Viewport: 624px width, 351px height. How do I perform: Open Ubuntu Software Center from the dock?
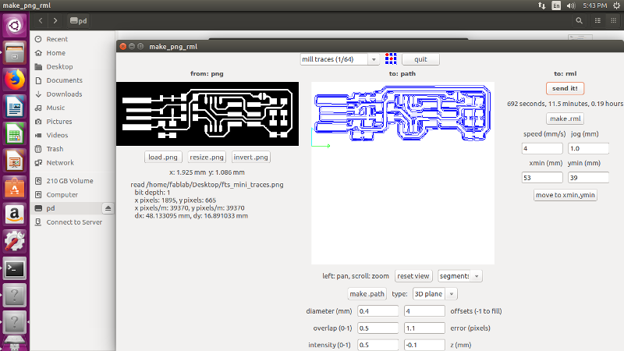pos(15,188)
